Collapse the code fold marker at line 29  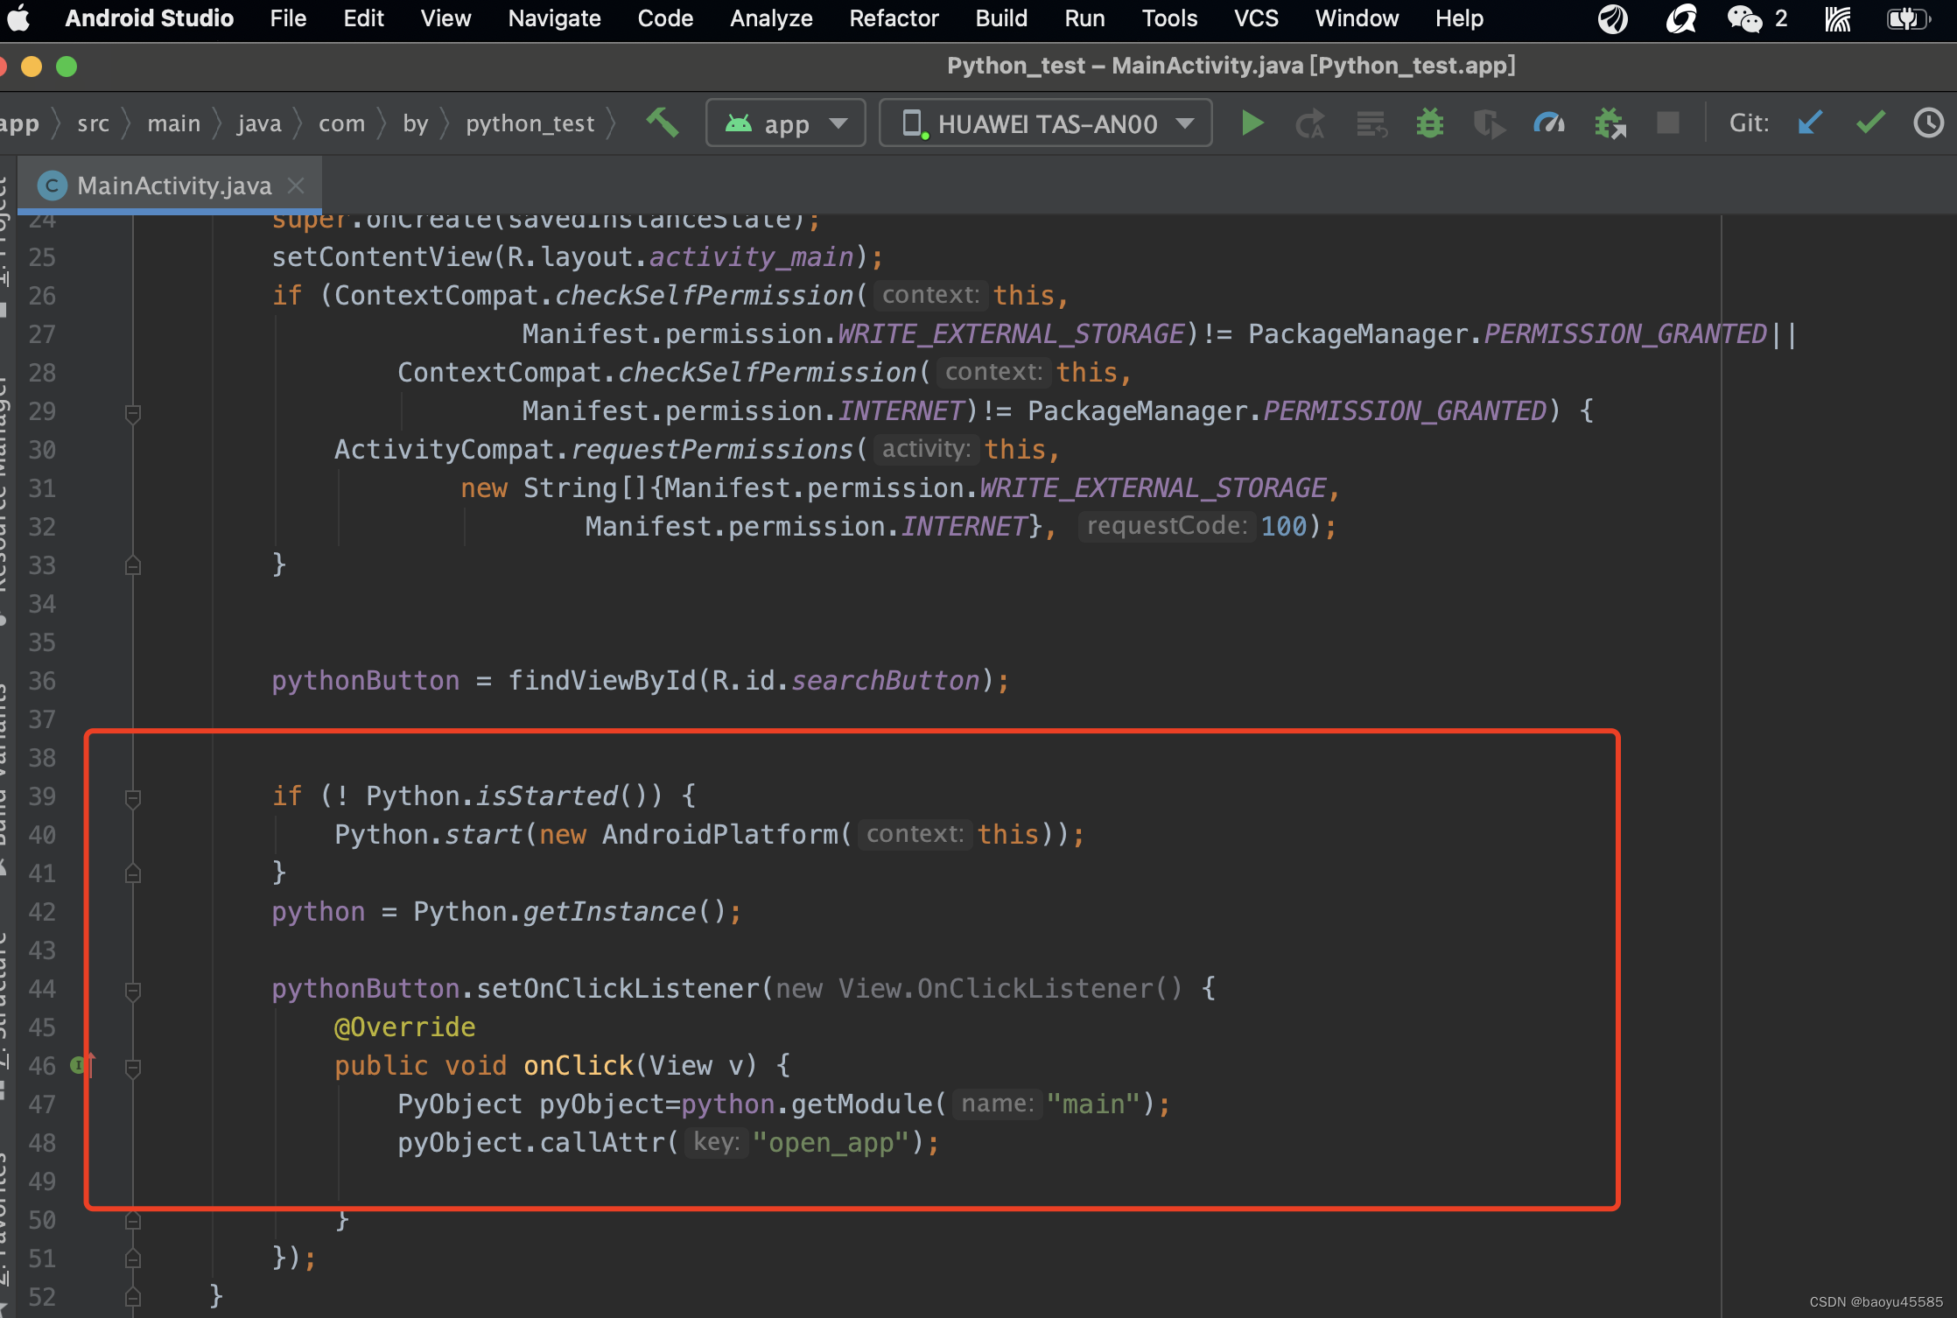coord(133,412)
